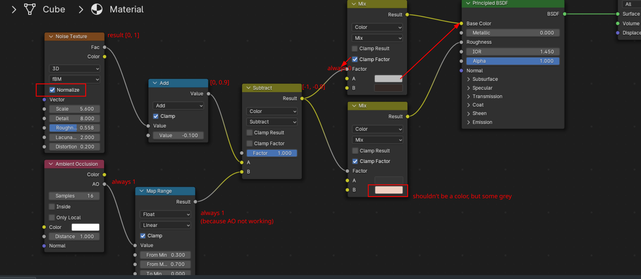Screen dimensions: 641x279
Task: Collapse the Principled BSDF node header arrow
Action: [467, 3]
